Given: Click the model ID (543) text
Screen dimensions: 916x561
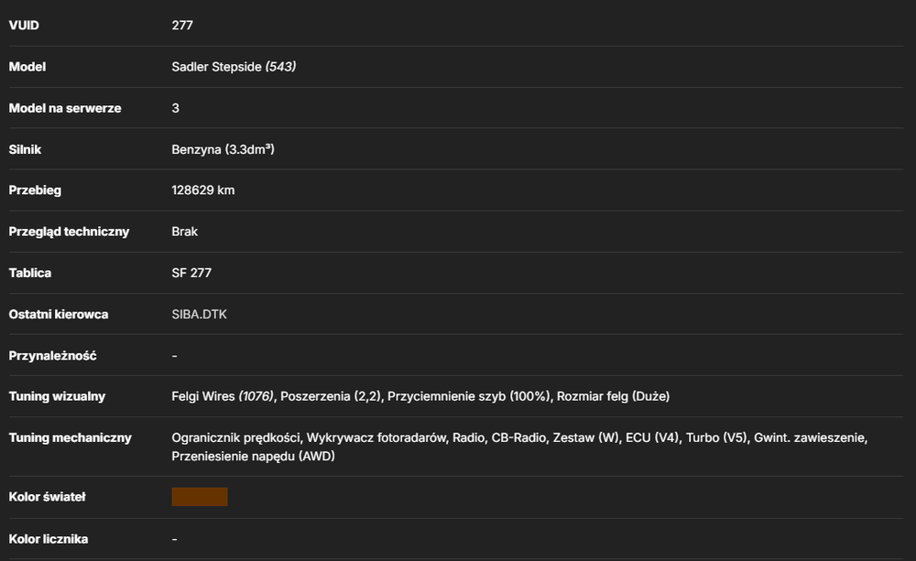Looking at the screenshot, I should [x=281, y=67].
